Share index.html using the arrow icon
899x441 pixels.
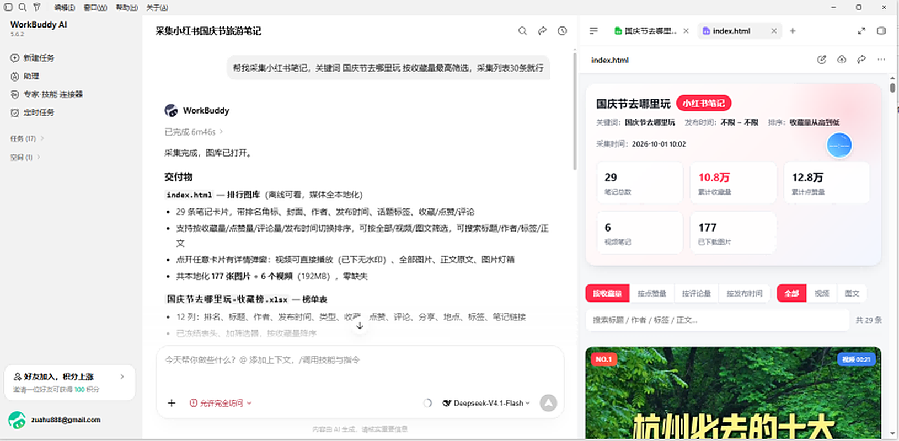click(x=861, y=60)
